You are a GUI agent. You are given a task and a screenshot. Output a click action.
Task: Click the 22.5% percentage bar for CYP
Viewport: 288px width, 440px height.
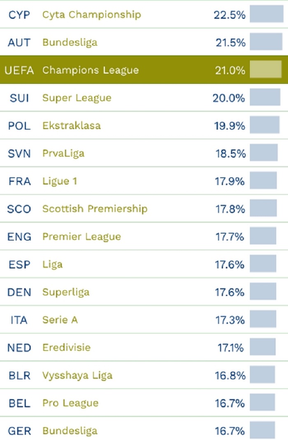tap(266, 14)
